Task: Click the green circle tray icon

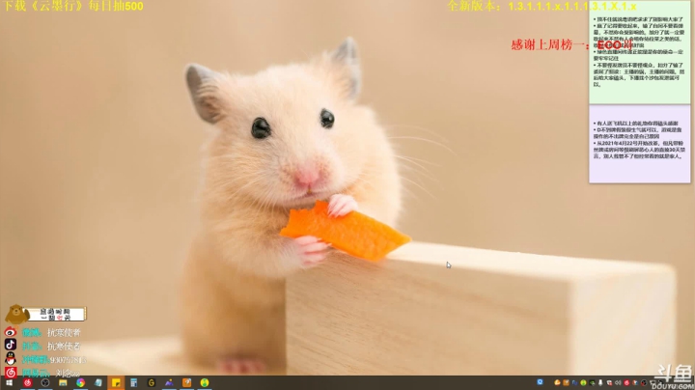Action: coord(583,382)
